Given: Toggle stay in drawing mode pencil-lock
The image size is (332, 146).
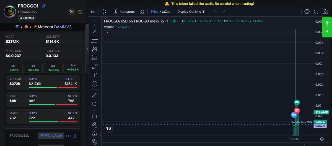Looking at the screenshot, I should click(95, 125).
